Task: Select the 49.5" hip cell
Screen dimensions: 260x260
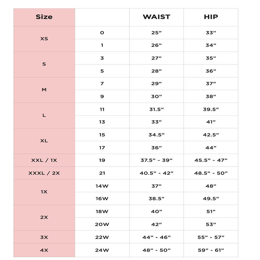Action: [x=211, y=199]
